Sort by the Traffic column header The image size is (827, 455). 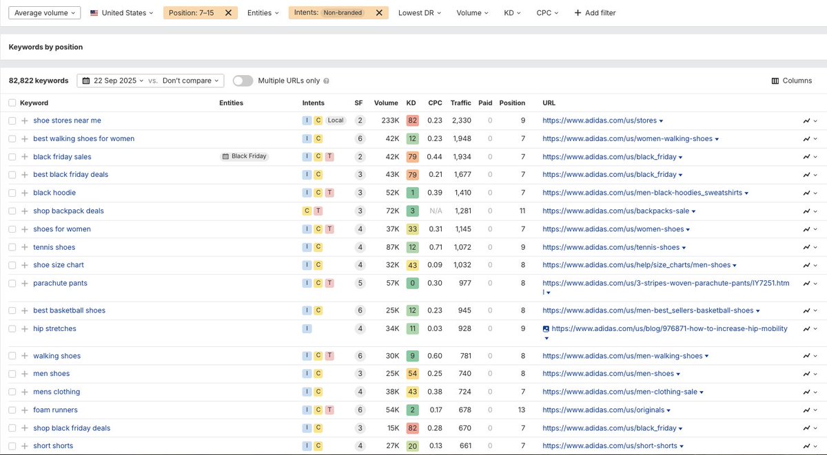coord(461,103)
